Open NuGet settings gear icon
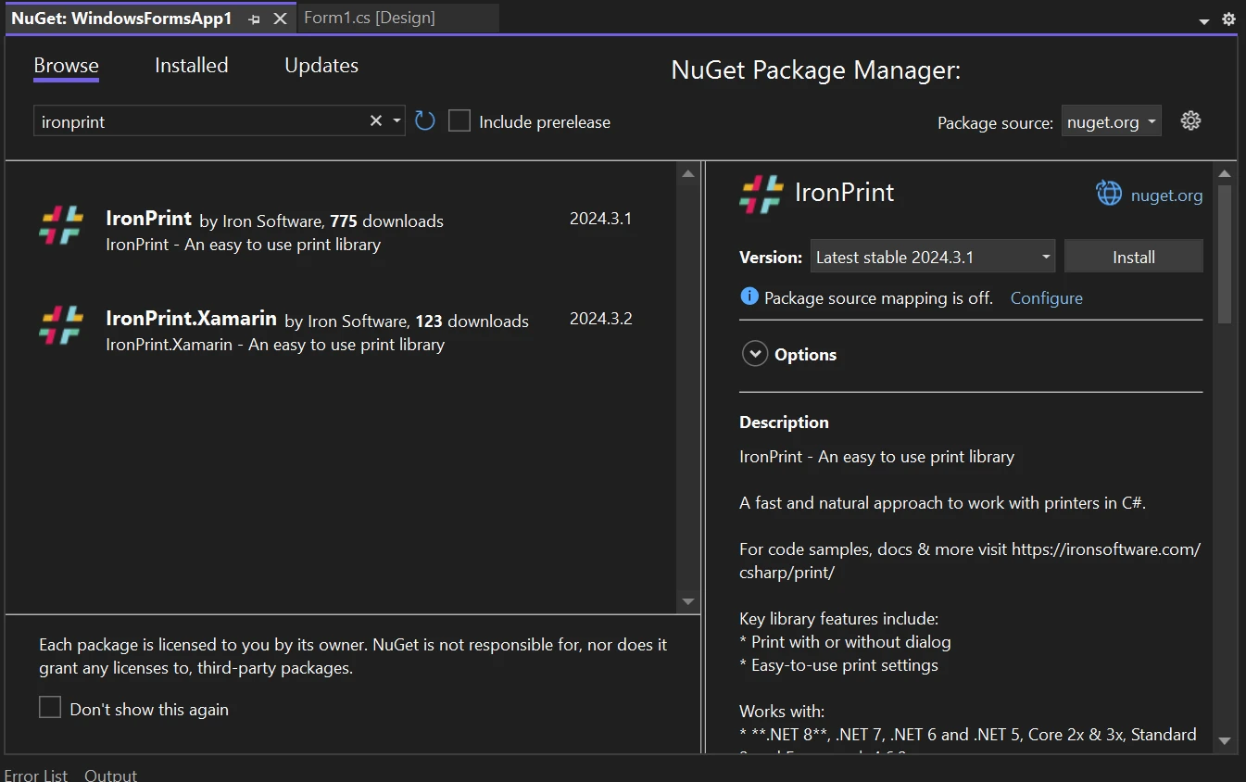 1190,120
